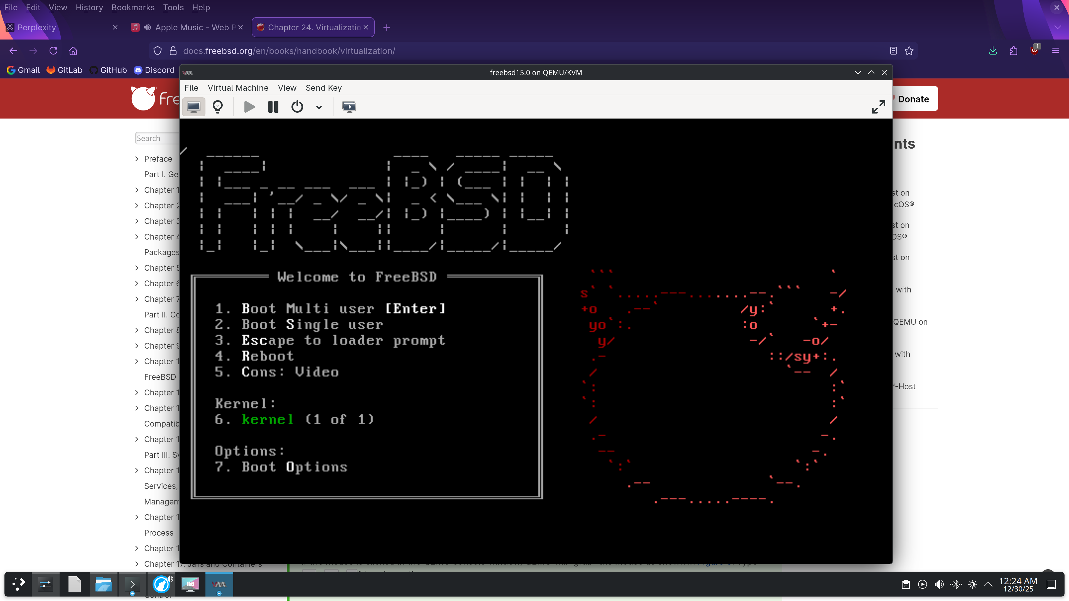Expand the Preface tree entry
1069x601 pixels.
pos(137,159)
